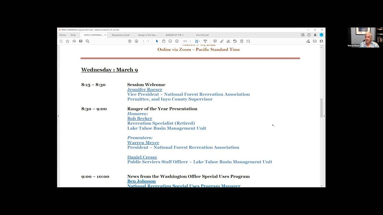
Task: Select the highlight pen tool
Action: coord(222,41)
